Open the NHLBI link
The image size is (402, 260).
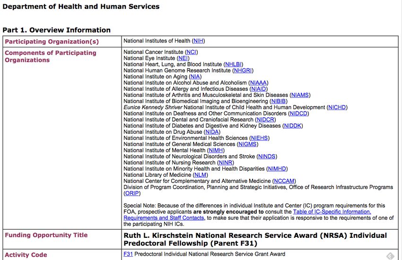point(233,64)
